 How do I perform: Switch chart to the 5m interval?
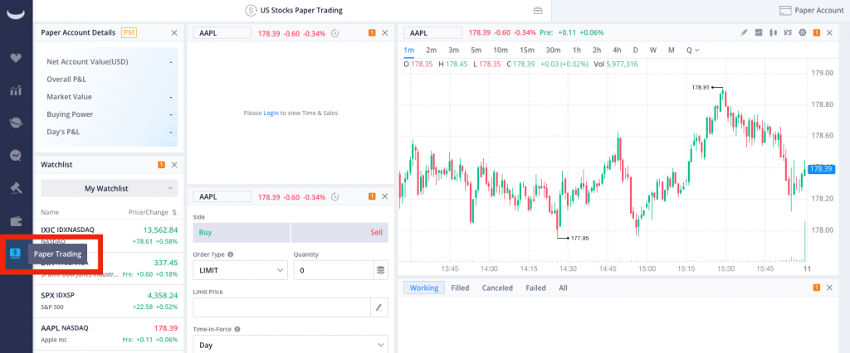click(476, 50)
